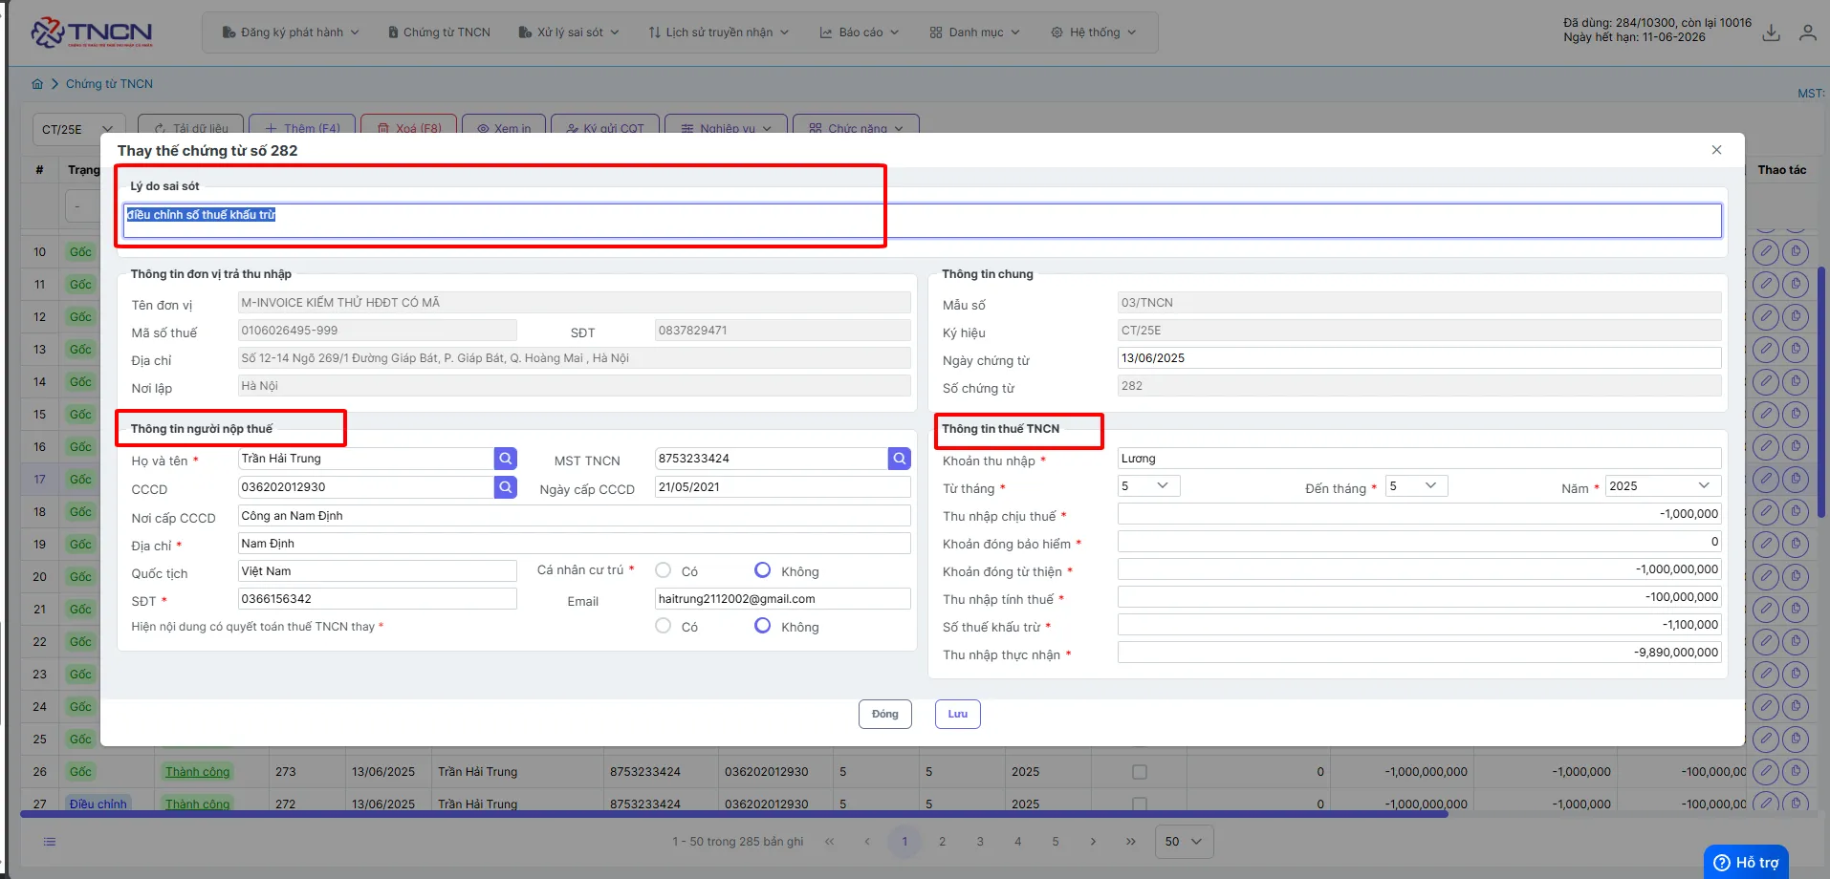Click the list menu icon at bottom left
Image resolution: width=1830 pixels, height=879 pixels.
point(50,842)
